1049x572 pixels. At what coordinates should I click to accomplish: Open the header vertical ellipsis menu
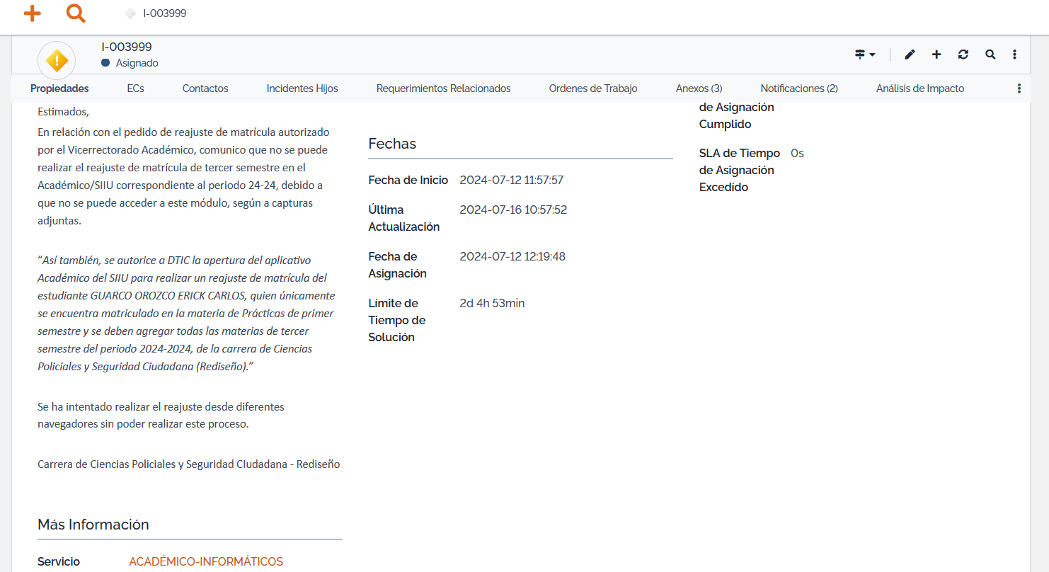click(x=1014, y=55)
